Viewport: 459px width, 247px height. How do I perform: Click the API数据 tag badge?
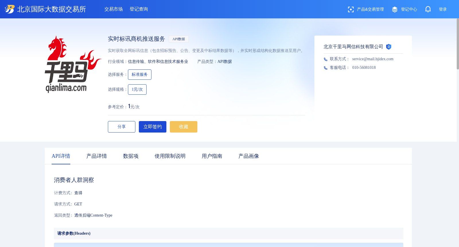(x=179, y=39)
